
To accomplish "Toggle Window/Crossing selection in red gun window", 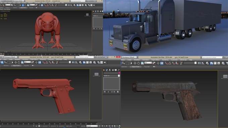I will 12,62.
